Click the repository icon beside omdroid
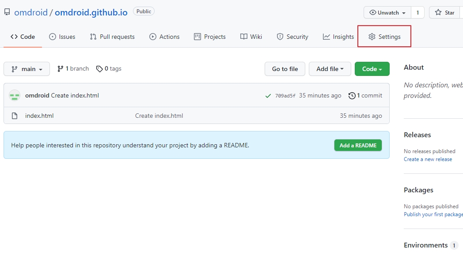The image size is (463, 255). point(7,12)
